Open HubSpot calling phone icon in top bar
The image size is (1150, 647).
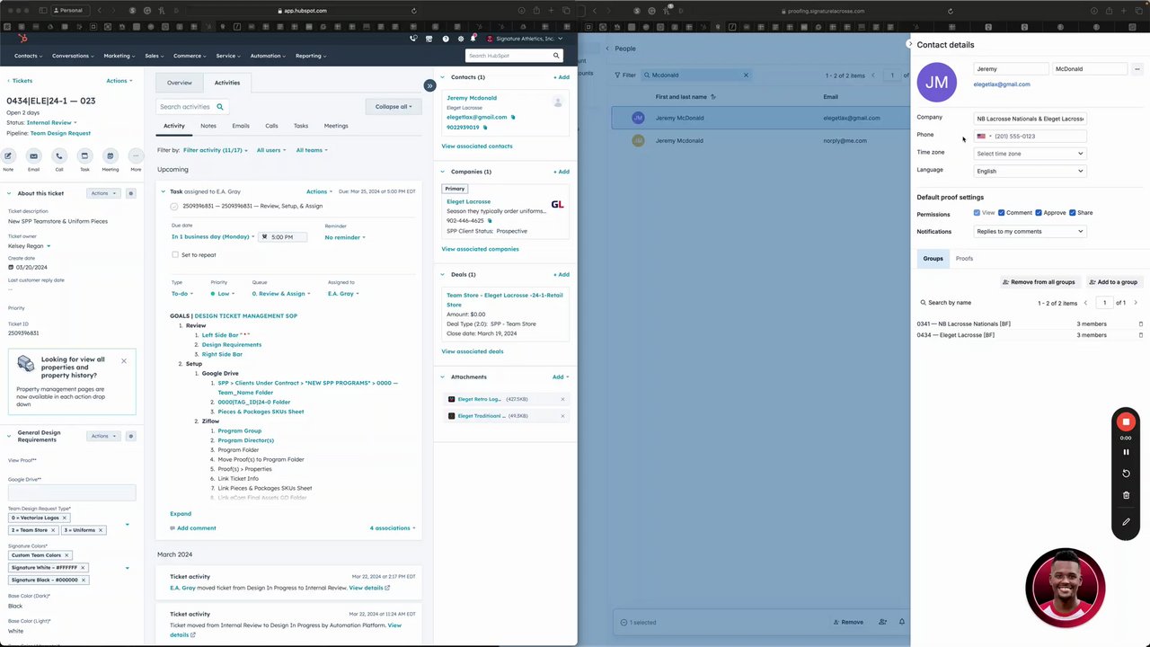(x=413, y=39)
